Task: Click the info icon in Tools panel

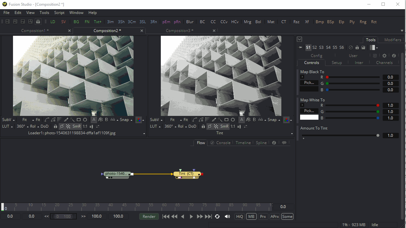Action: 394,55
